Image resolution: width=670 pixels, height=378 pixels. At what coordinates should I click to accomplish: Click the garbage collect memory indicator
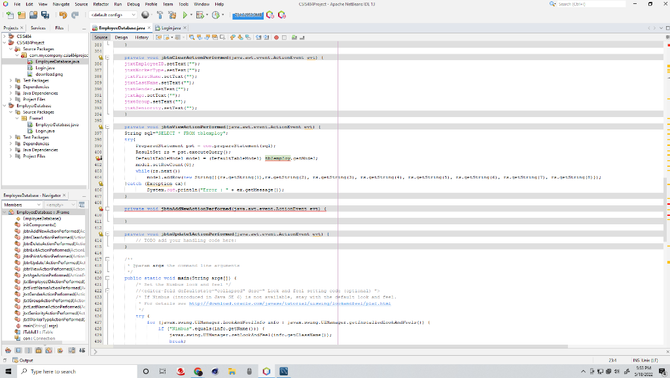tap(247, 14)
